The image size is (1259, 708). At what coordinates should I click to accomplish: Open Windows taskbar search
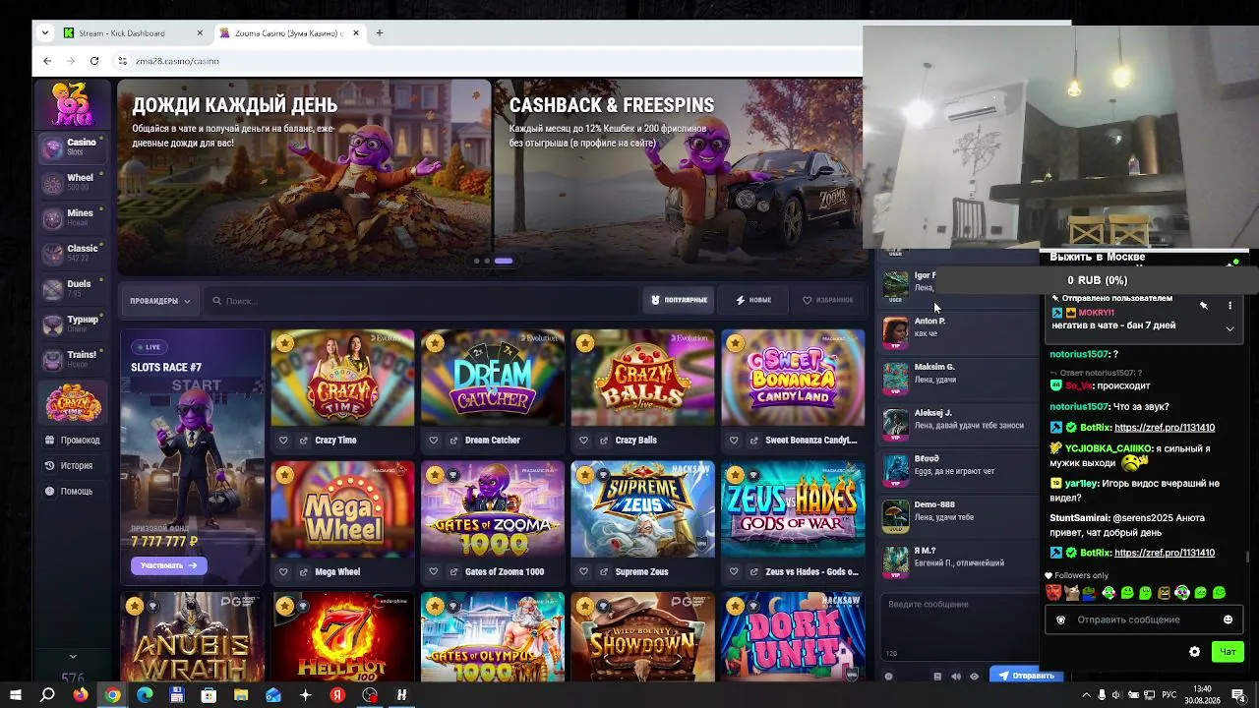tap(47, 695)
